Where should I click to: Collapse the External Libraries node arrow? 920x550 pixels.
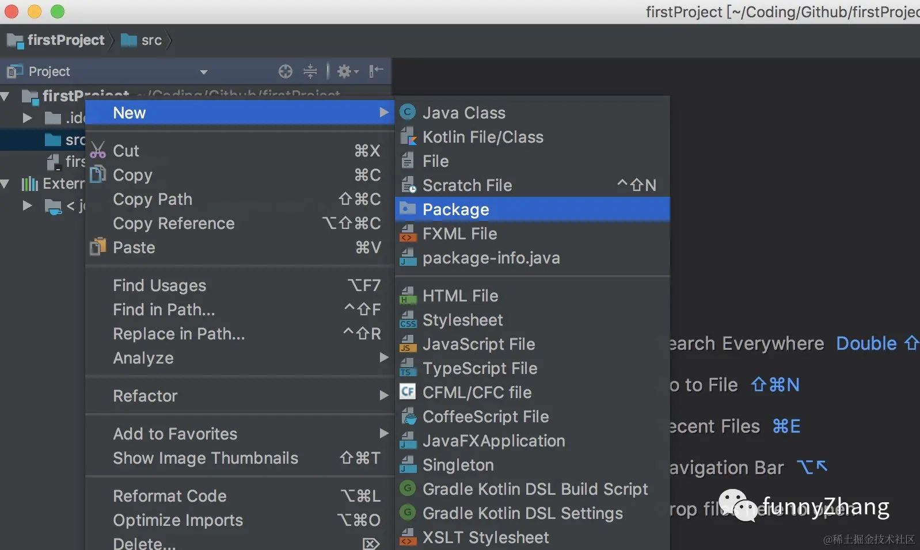pos(6,184)
